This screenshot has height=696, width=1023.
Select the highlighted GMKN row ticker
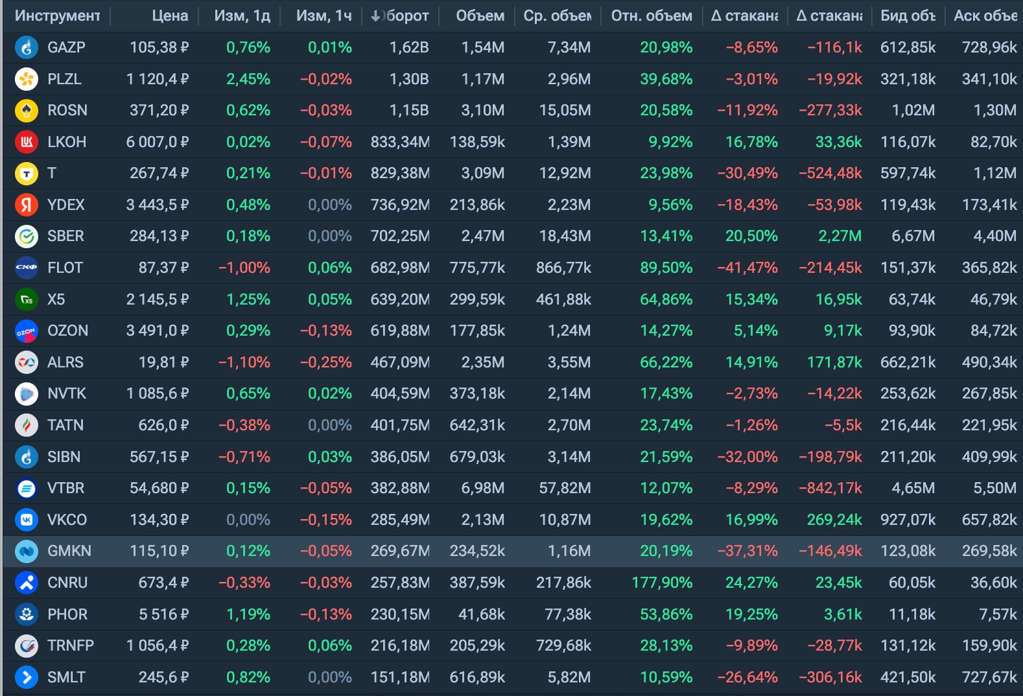[x=69, y=551]
